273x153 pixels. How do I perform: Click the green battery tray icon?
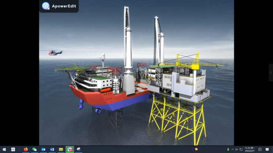228,150
